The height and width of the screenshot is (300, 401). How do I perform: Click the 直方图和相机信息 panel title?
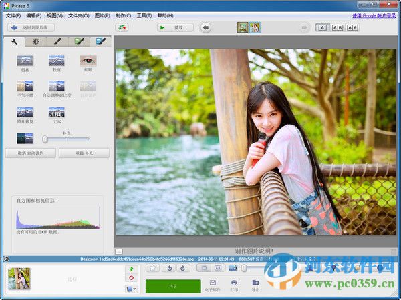pyautogui.click(x=35, y=201)
